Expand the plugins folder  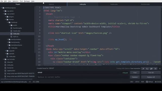click(x=5, y=17)
